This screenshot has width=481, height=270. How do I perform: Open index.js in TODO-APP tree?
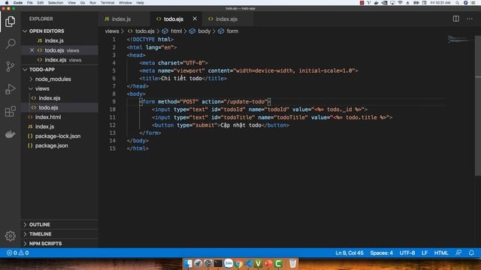point(44,127)
